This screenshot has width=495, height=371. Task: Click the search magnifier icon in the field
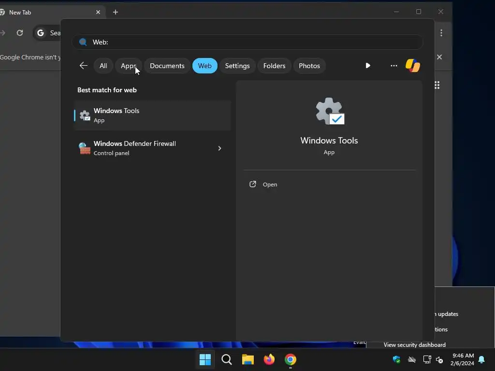[x=83, y=42]
